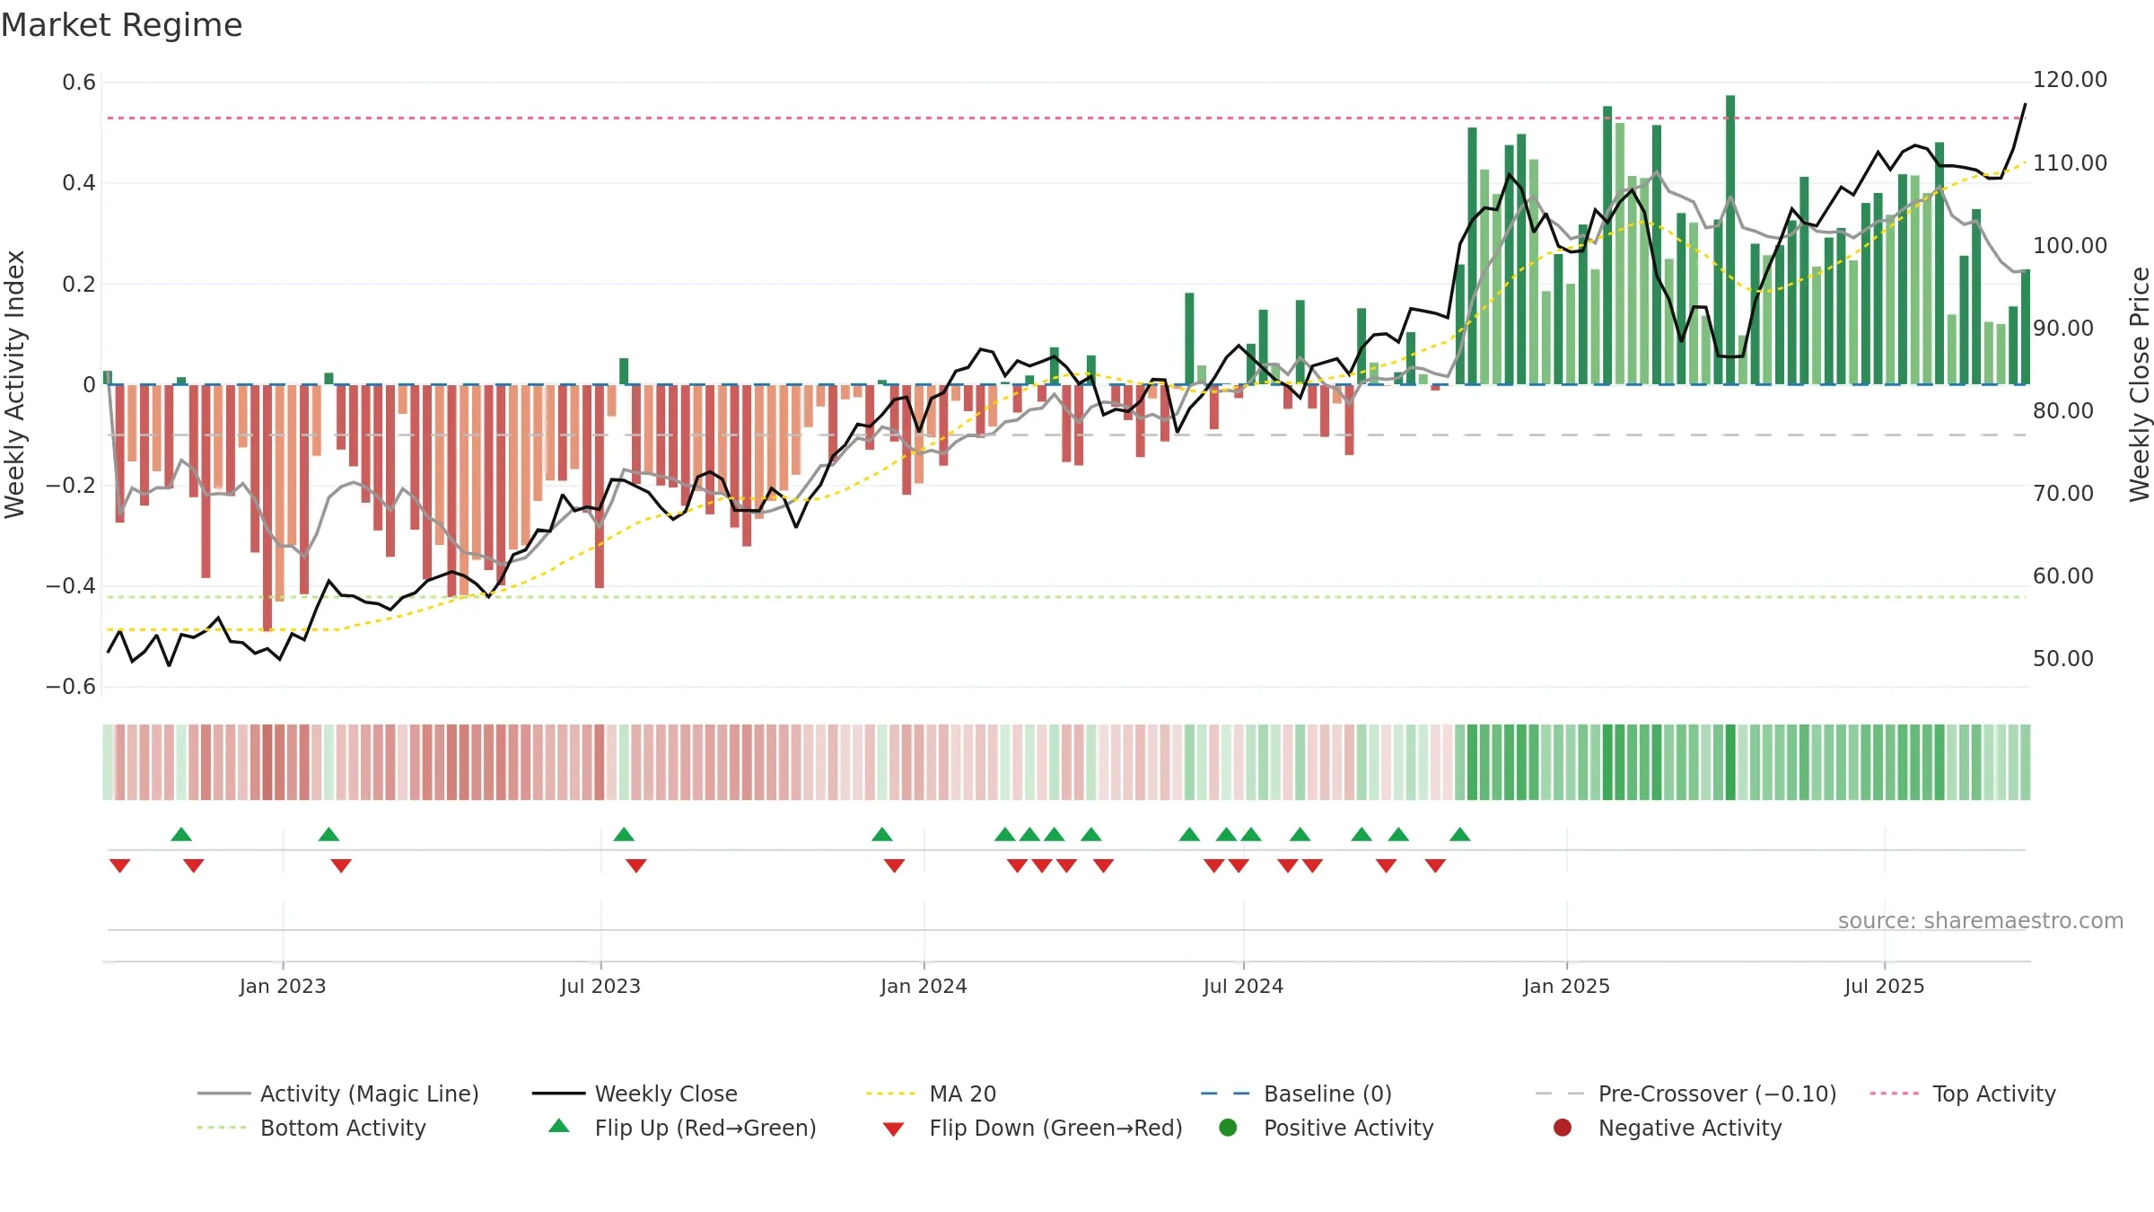
Task: Toggle the Activity (Magic Line) legend entry
Action: (338, 1093)
